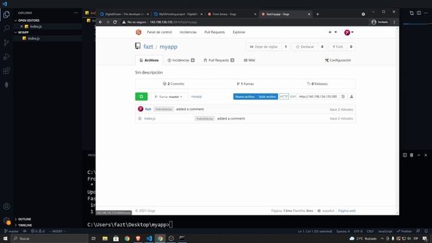432x243 pixels.
Task: Open repository Configuración
Action: pyautogui.click(x=337, y=60)
